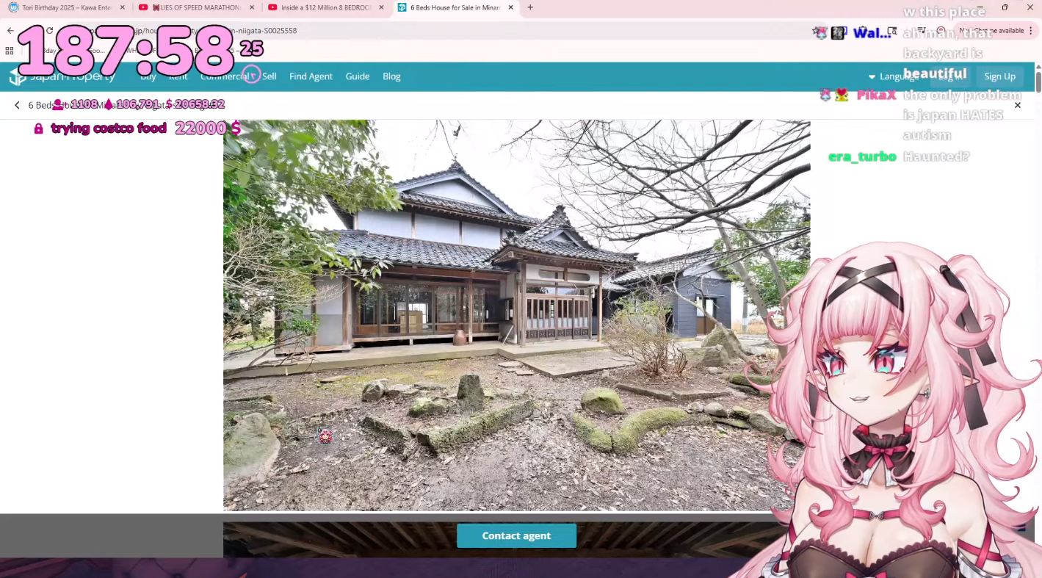Viewport: 1042px width, 578px height.
Task: Click the main house photo
Action: (x=516, y=315)
